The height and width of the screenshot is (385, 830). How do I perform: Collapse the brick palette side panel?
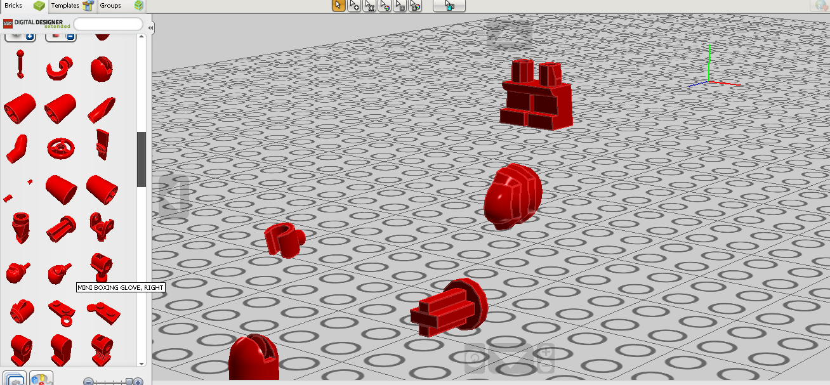150,28
